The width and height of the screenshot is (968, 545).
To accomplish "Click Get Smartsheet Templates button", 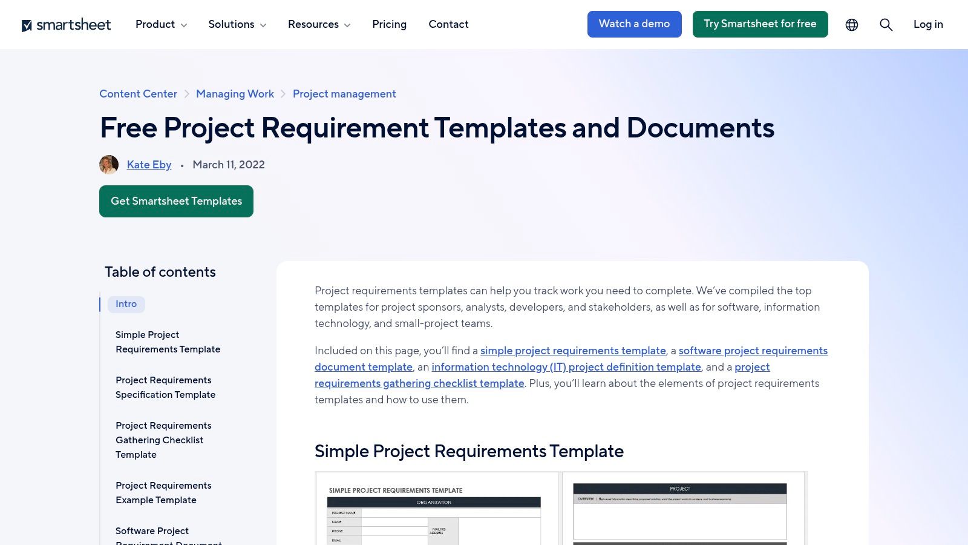I will point(176,201).
